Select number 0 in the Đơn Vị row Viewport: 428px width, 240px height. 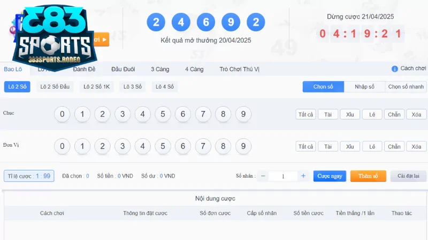pos(62,146)
